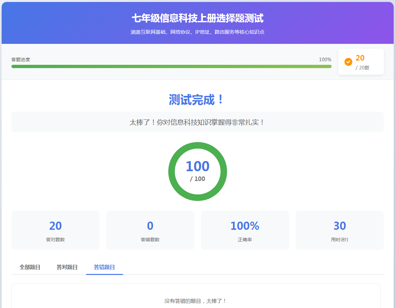395x308 pixels.
Task: Click the green answer progress bar
Action: [x=171, y=66]
